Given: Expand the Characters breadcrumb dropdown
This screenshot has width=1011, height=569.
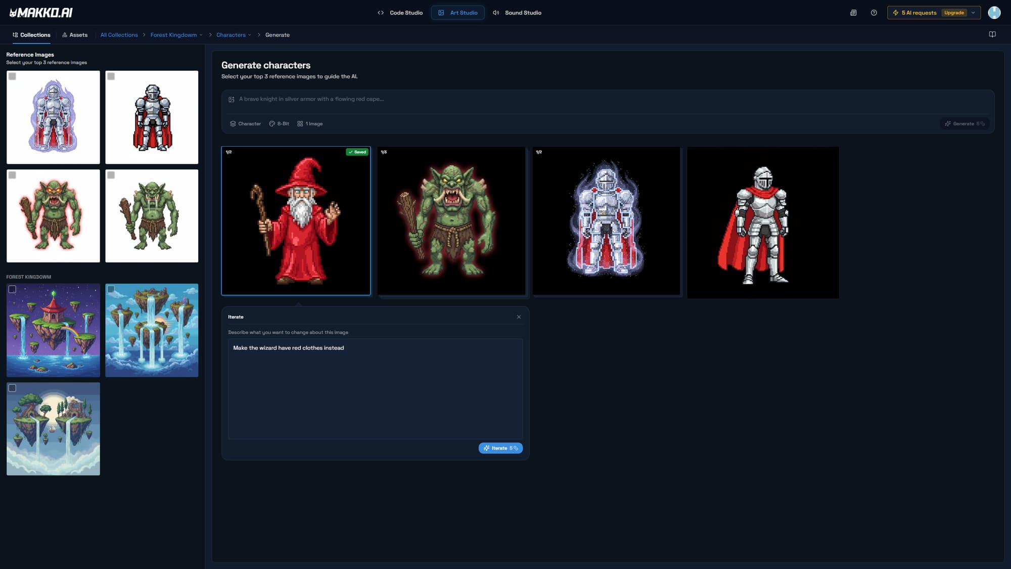Looking at the screenshot, I should (x=249, y=35).
